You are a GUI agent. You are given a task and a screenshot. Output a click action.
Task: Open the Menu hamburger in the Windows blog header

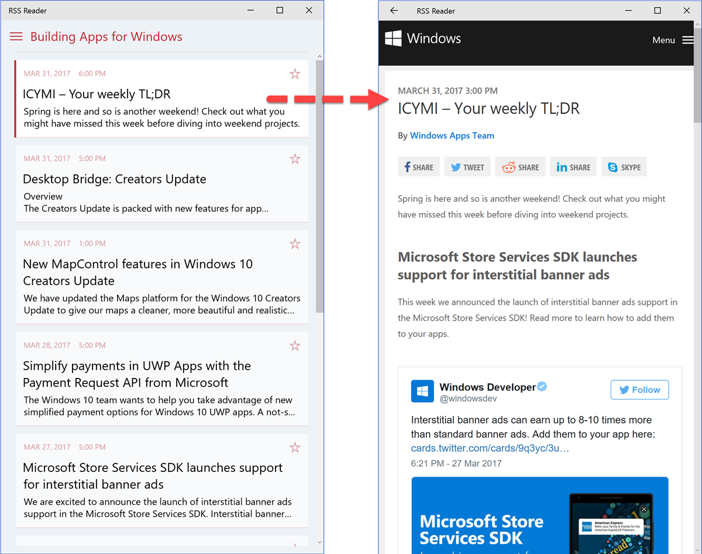coord(688,40)
